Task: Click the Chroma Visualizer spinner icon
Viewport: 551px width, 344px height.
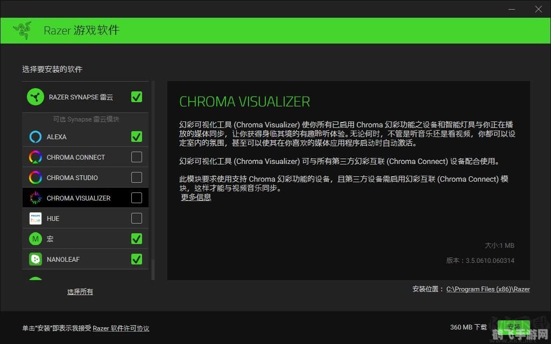Action: [x=35, y=198]
